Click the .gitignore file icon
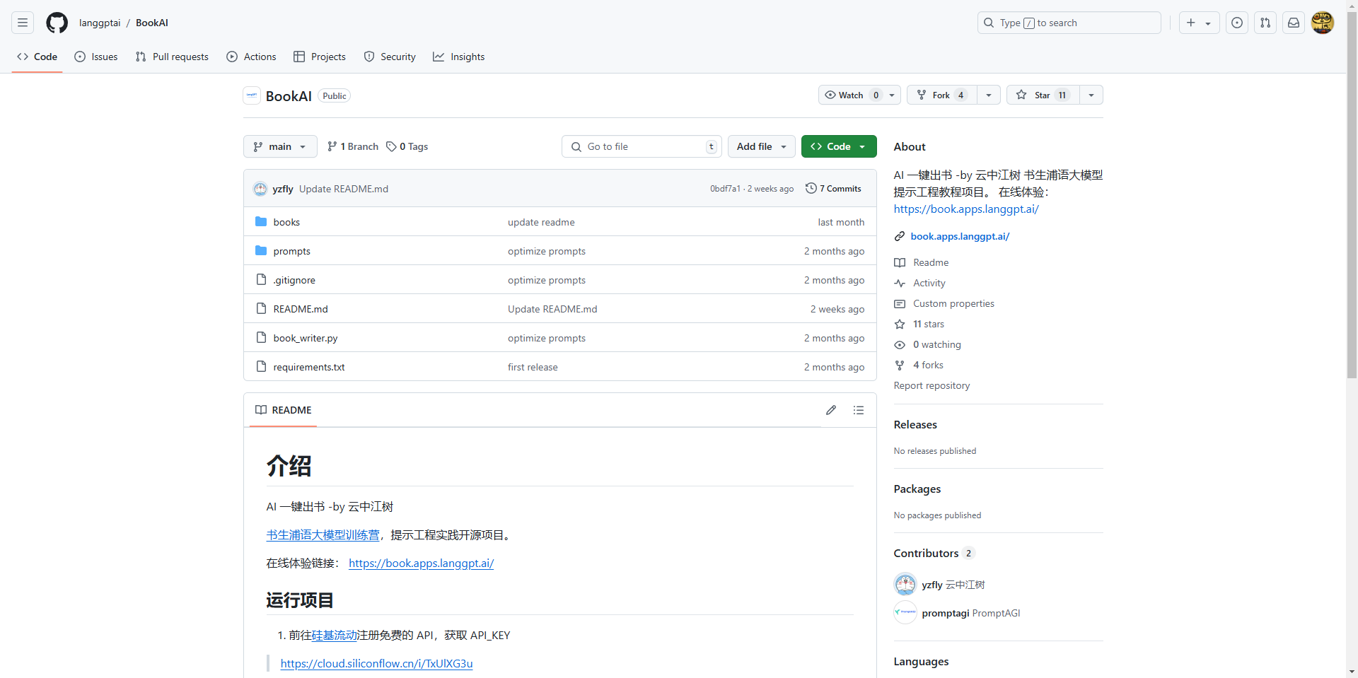Viewport: 1358px width, 678px height. click(261, 280)
